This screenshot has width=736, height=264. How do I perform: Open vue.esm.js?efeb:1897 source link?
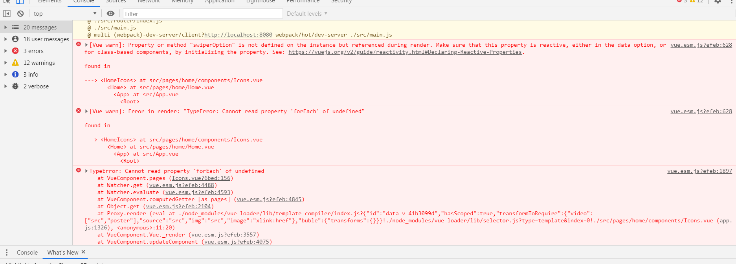[699, 171]
